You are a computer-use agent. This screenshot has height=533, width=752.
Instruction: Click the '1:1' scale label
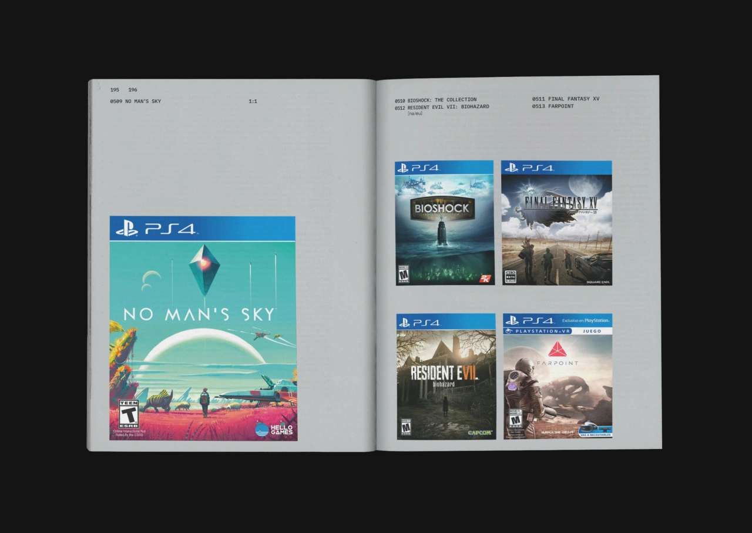coord(253,102)
